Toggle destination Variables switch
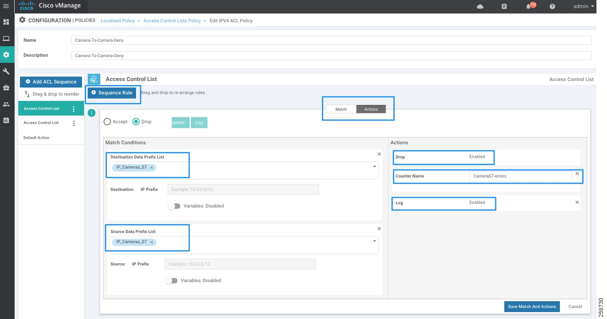This screenshot has height=319, width=607. click(x=174, y=206)
